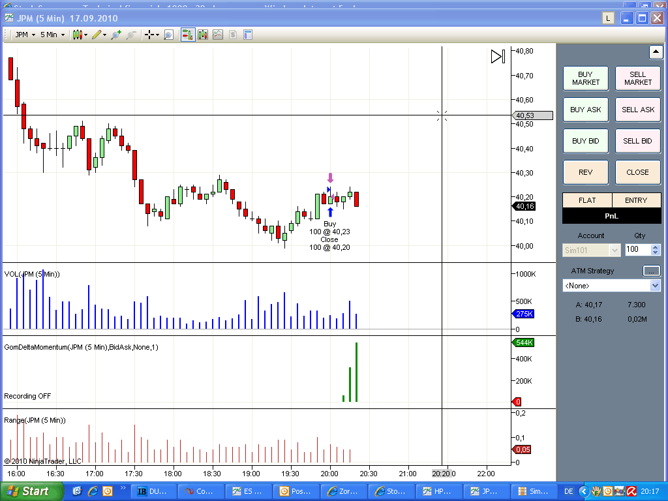668x501 pixels.
Task: Click the 544K delta momentum marker
Action: [x=523, y=342]
